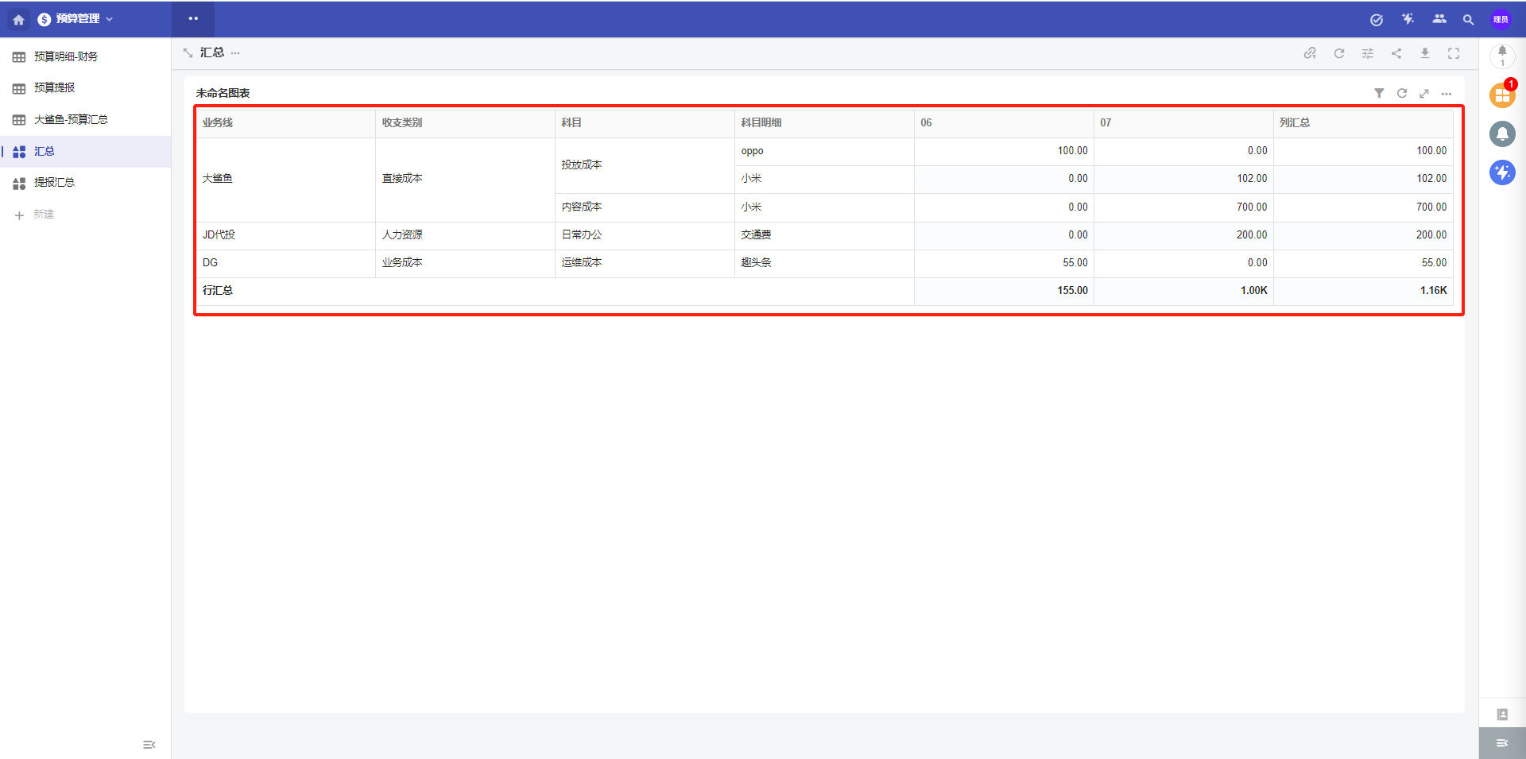
Task: Click the home icon in top bar
Action: (x=19, y=19)
